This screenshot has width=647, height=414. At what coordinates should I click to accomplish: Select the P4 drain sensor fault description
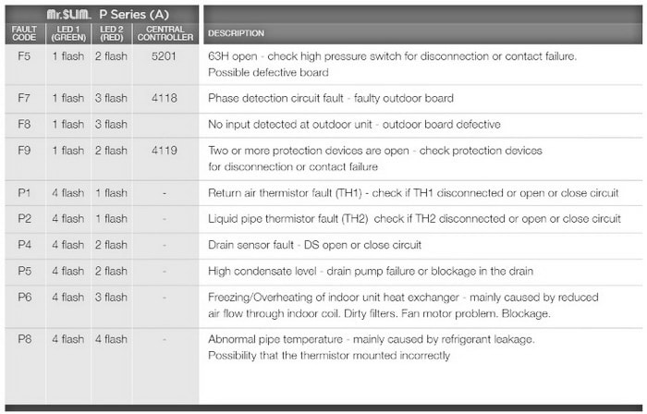pyautogui.click(x=314, y=245)
